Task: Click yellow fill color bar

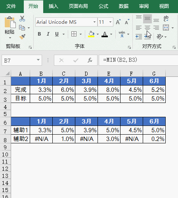Action: [91, 36]
